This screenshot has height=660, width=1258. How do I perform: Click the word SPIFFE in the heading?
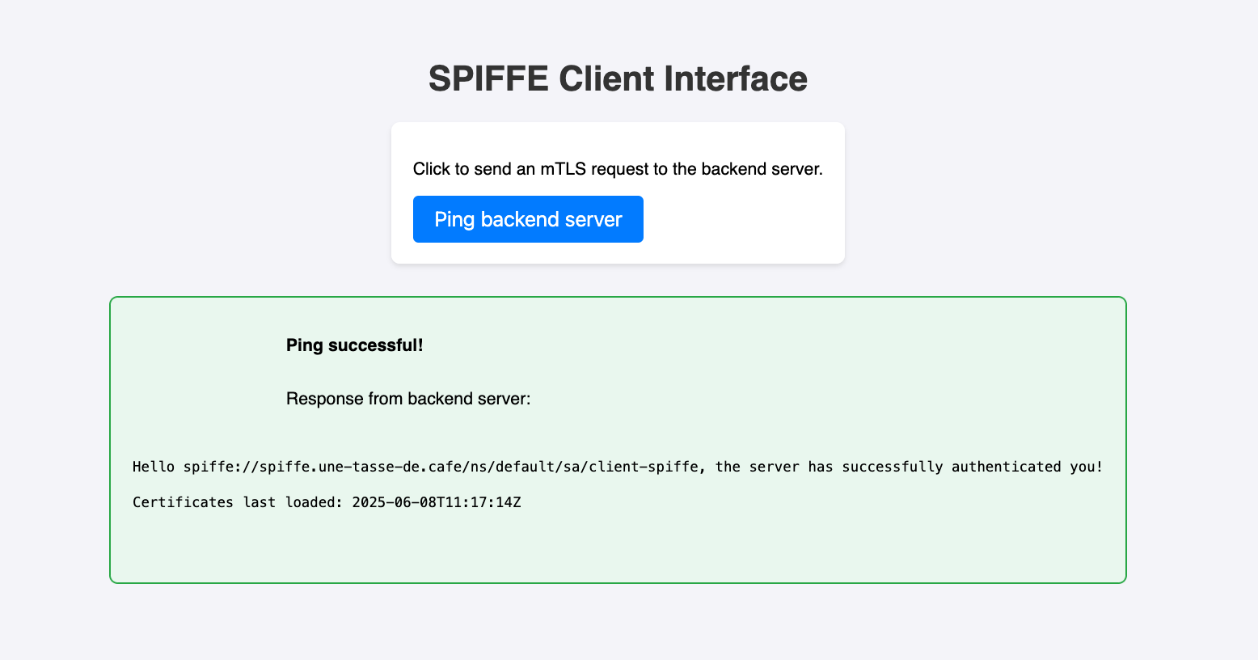488,78
